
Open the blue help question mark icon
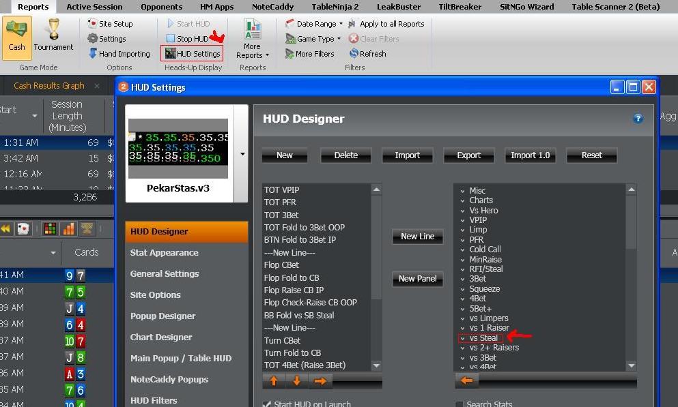(x=638, y=119)
